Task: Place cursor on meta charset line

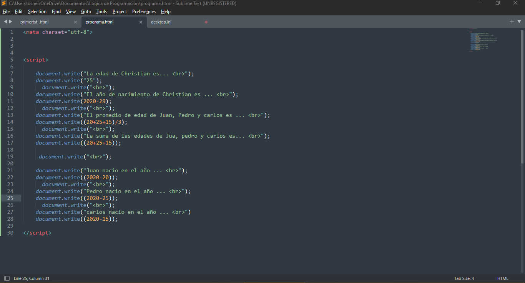Action: coord(58,32)
